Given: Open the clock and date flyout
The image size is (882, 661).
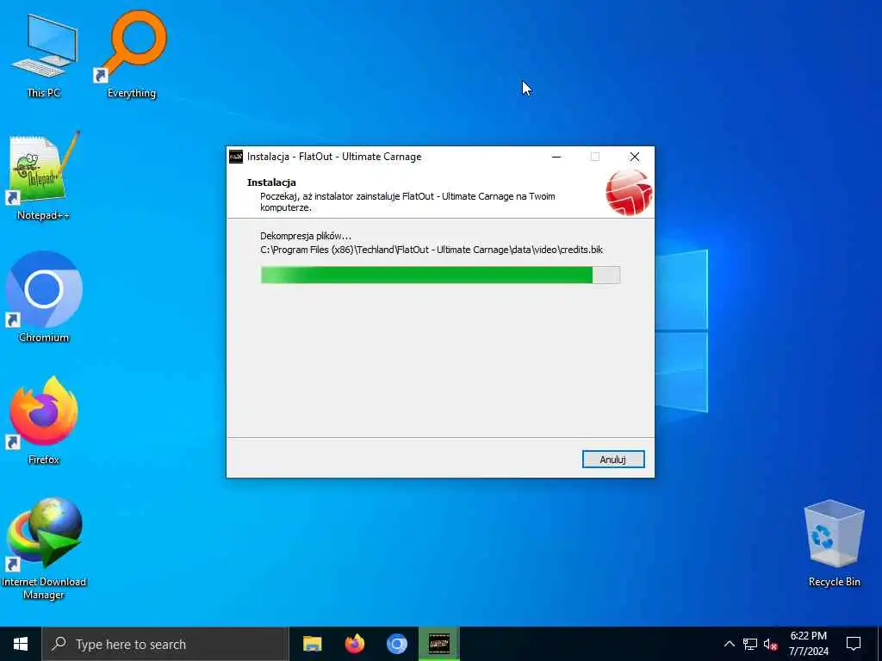Looking at the screenshot, I should 808,644.
